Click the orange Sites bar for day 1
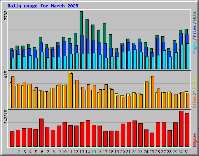 click(13, 92)
